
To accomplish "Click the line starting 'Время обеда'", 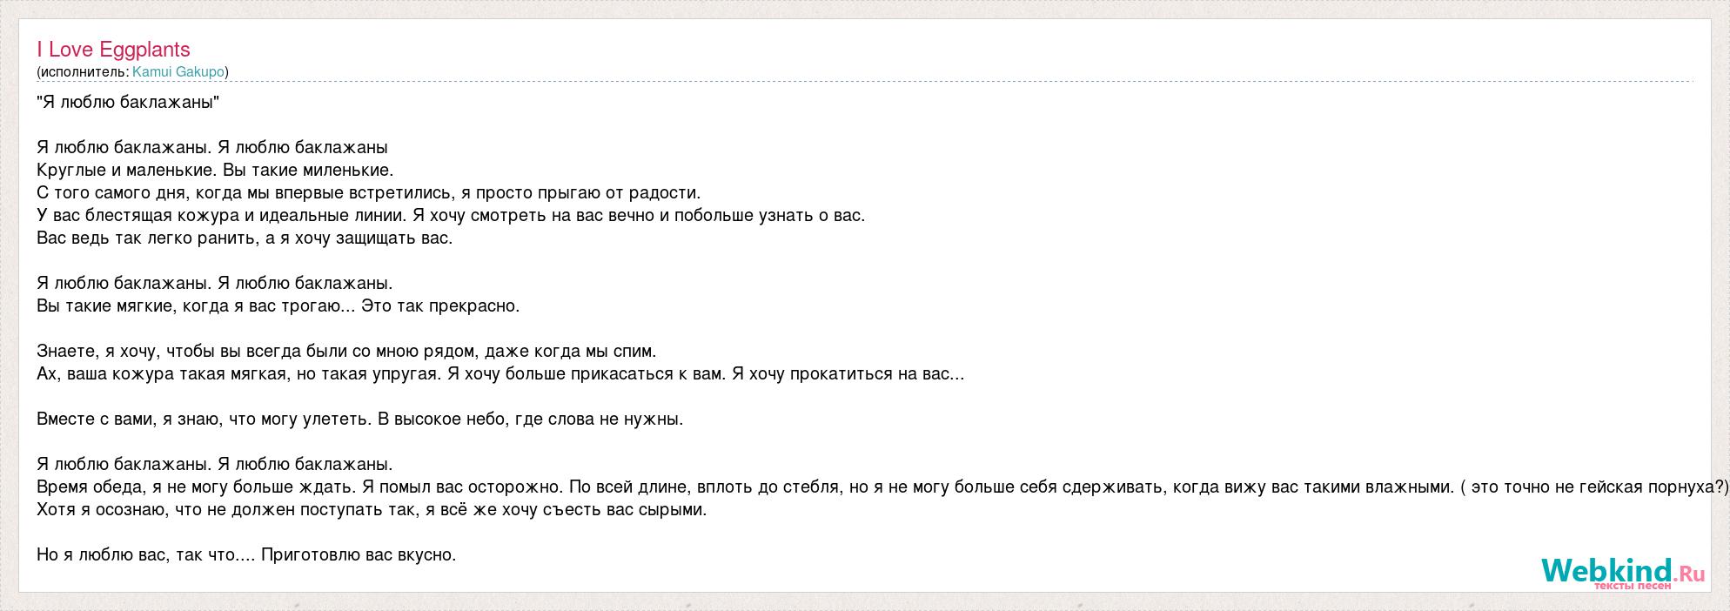I will point(882,487).
